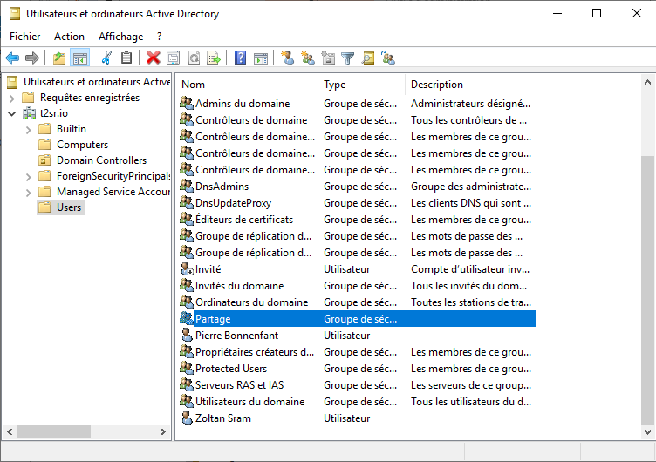Open help with the blue question mark icon
Viewport: 656px width, 462px height.
click(x=240, y=58)
